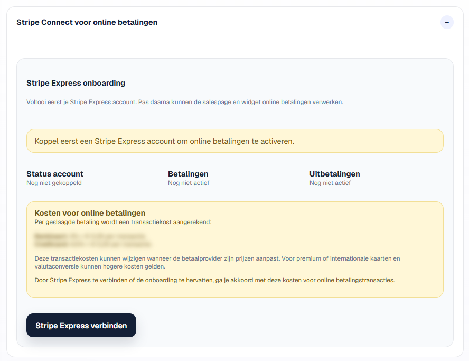Click the 'Per geslaagde betaling wordt een transactiekost' line

[123, 222]
